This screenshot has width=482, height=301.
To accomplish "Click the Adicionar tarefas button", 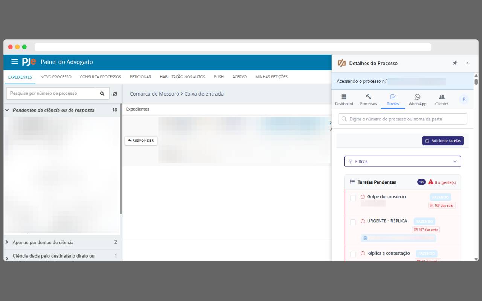I will point(442,141).
